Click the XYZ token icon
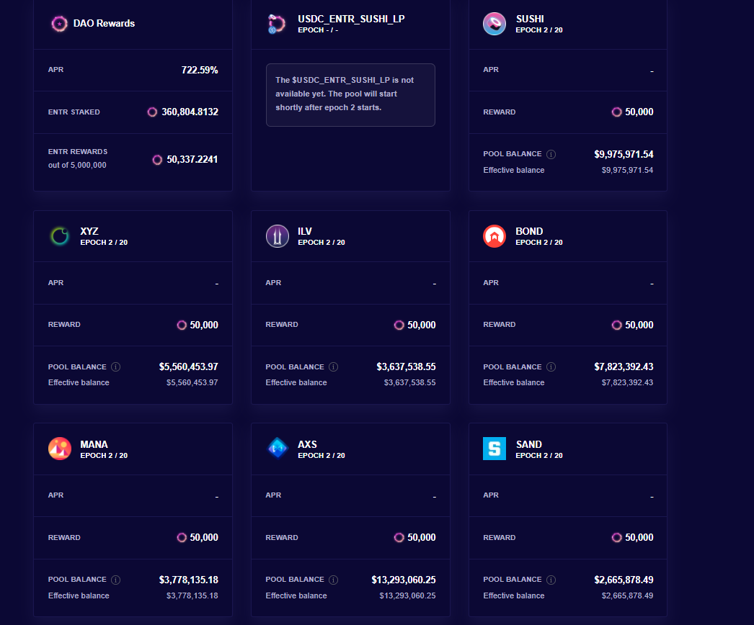Viewport: 754px width, 625px height. click(x=60, y=236)
